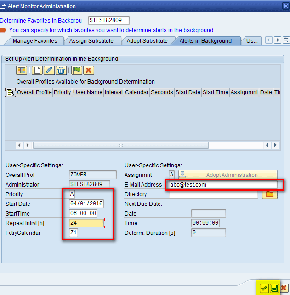Screen dimensions: 290x295
Task: Confirm with the green checkmark icon
Action: pyautogui.click(x=264, y=288)
